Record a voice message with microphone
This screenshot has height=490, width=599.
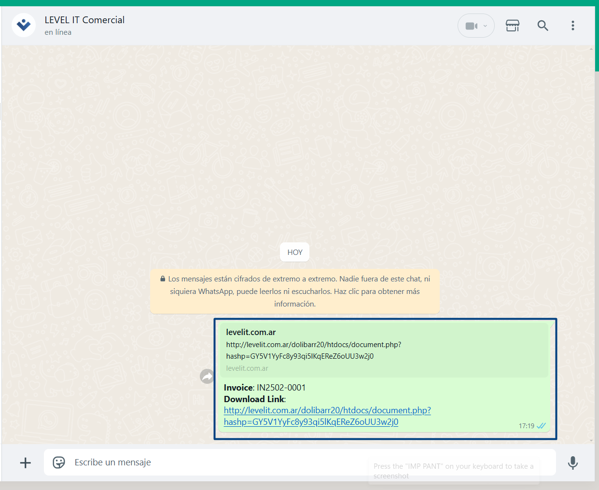pyautogui.click(x=572, y=463)
